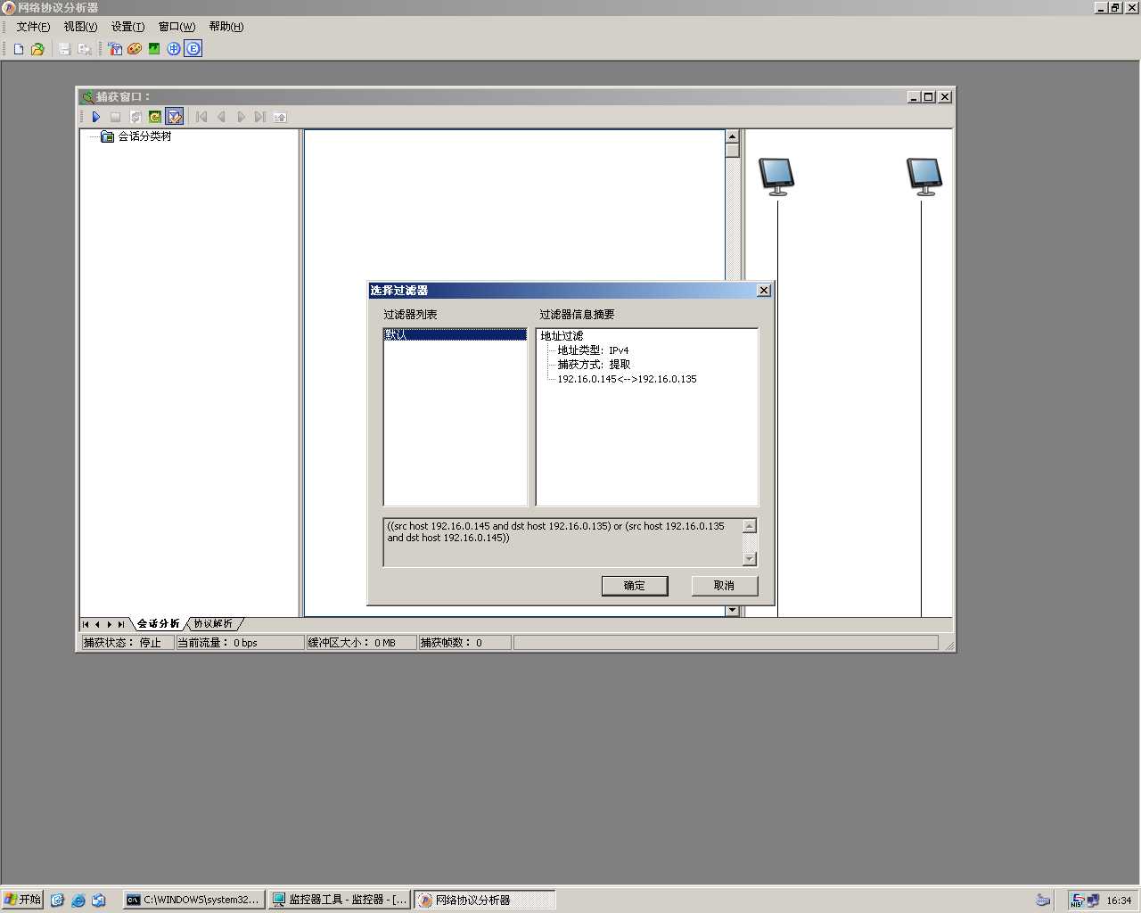Switch to C:\WINDOWS\system32 taskbar window

(x=193, y=901)
